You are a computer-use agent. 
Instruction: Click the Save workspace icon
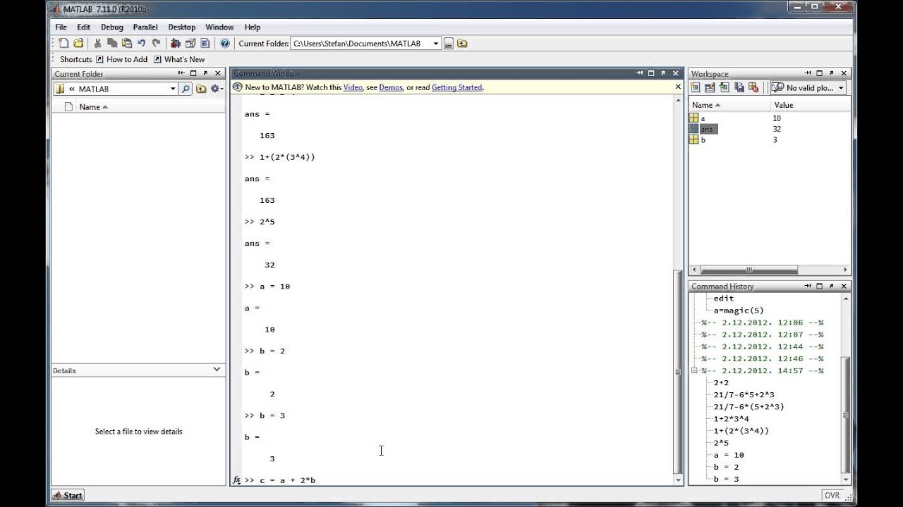739,88
